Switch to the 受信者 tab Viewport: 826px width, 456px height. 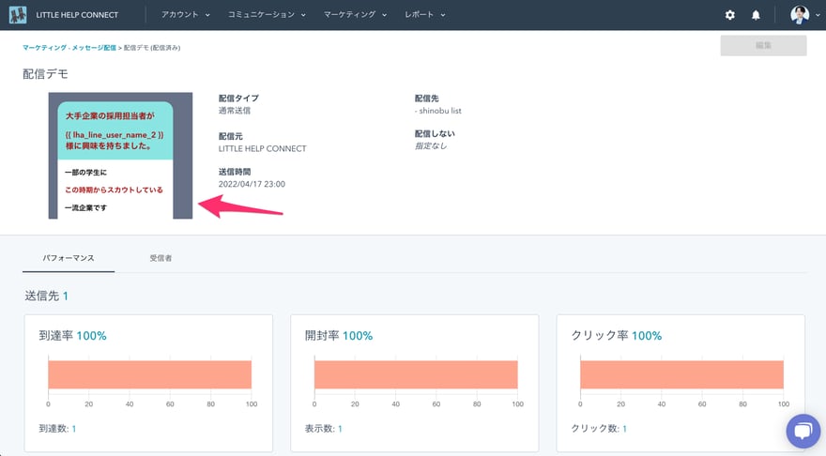pos(161,257)
